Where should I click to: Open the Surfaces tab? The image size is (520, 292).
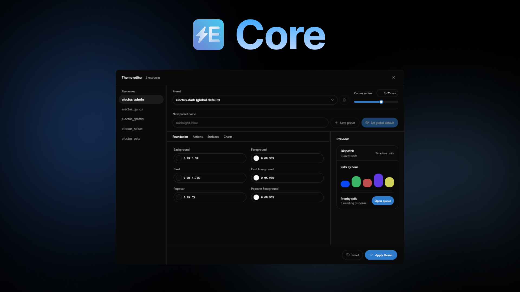tap(213, 137)
